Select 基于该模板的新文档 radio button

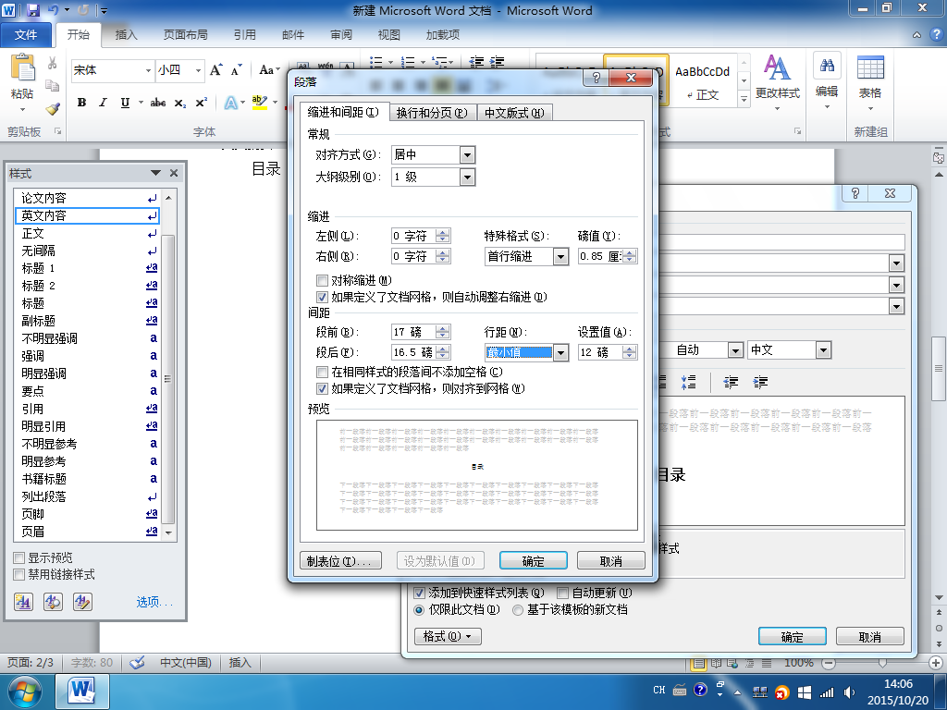[x=518, y=610]
